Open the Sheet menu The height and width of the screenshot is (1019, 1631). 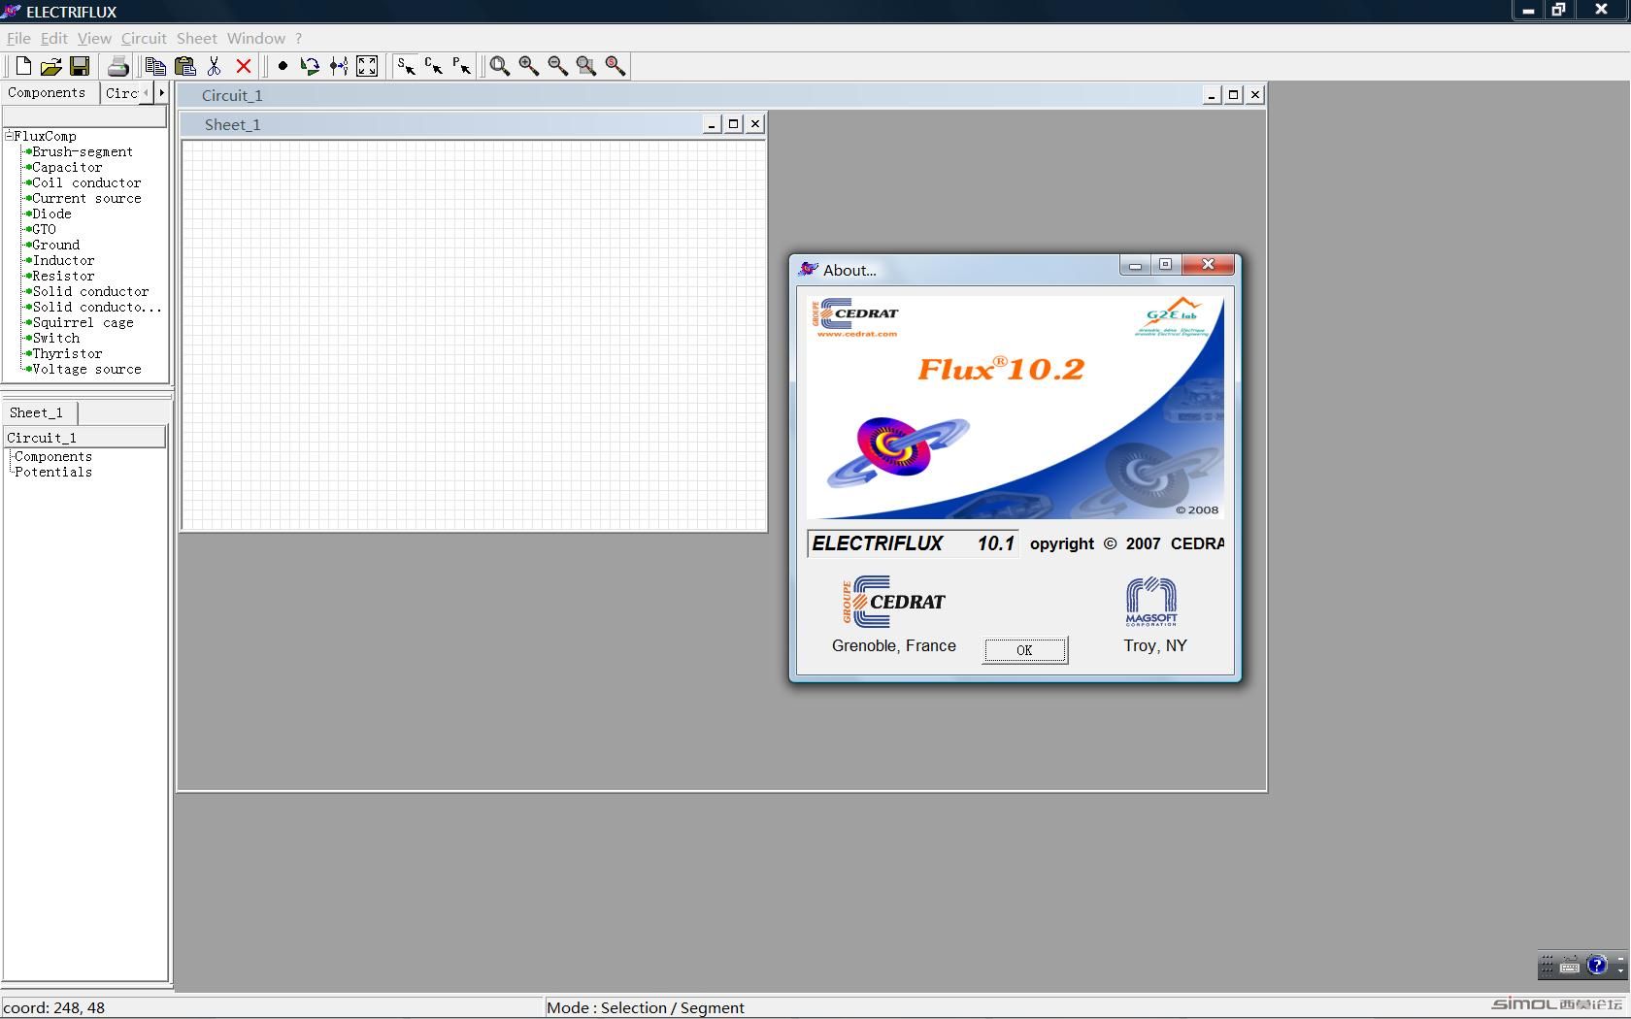pyautogui.click(x=196, y=39)
